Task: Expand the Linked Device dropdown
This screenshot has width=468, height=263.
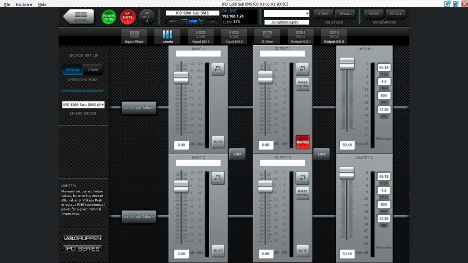Action: tap(83, 104)
